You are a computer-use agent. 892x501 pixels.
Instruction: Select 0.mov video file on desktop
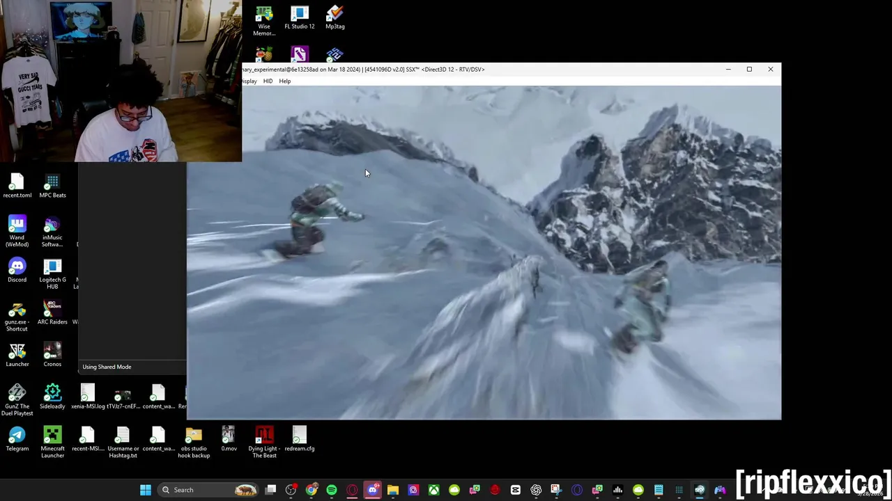point(229,440)
